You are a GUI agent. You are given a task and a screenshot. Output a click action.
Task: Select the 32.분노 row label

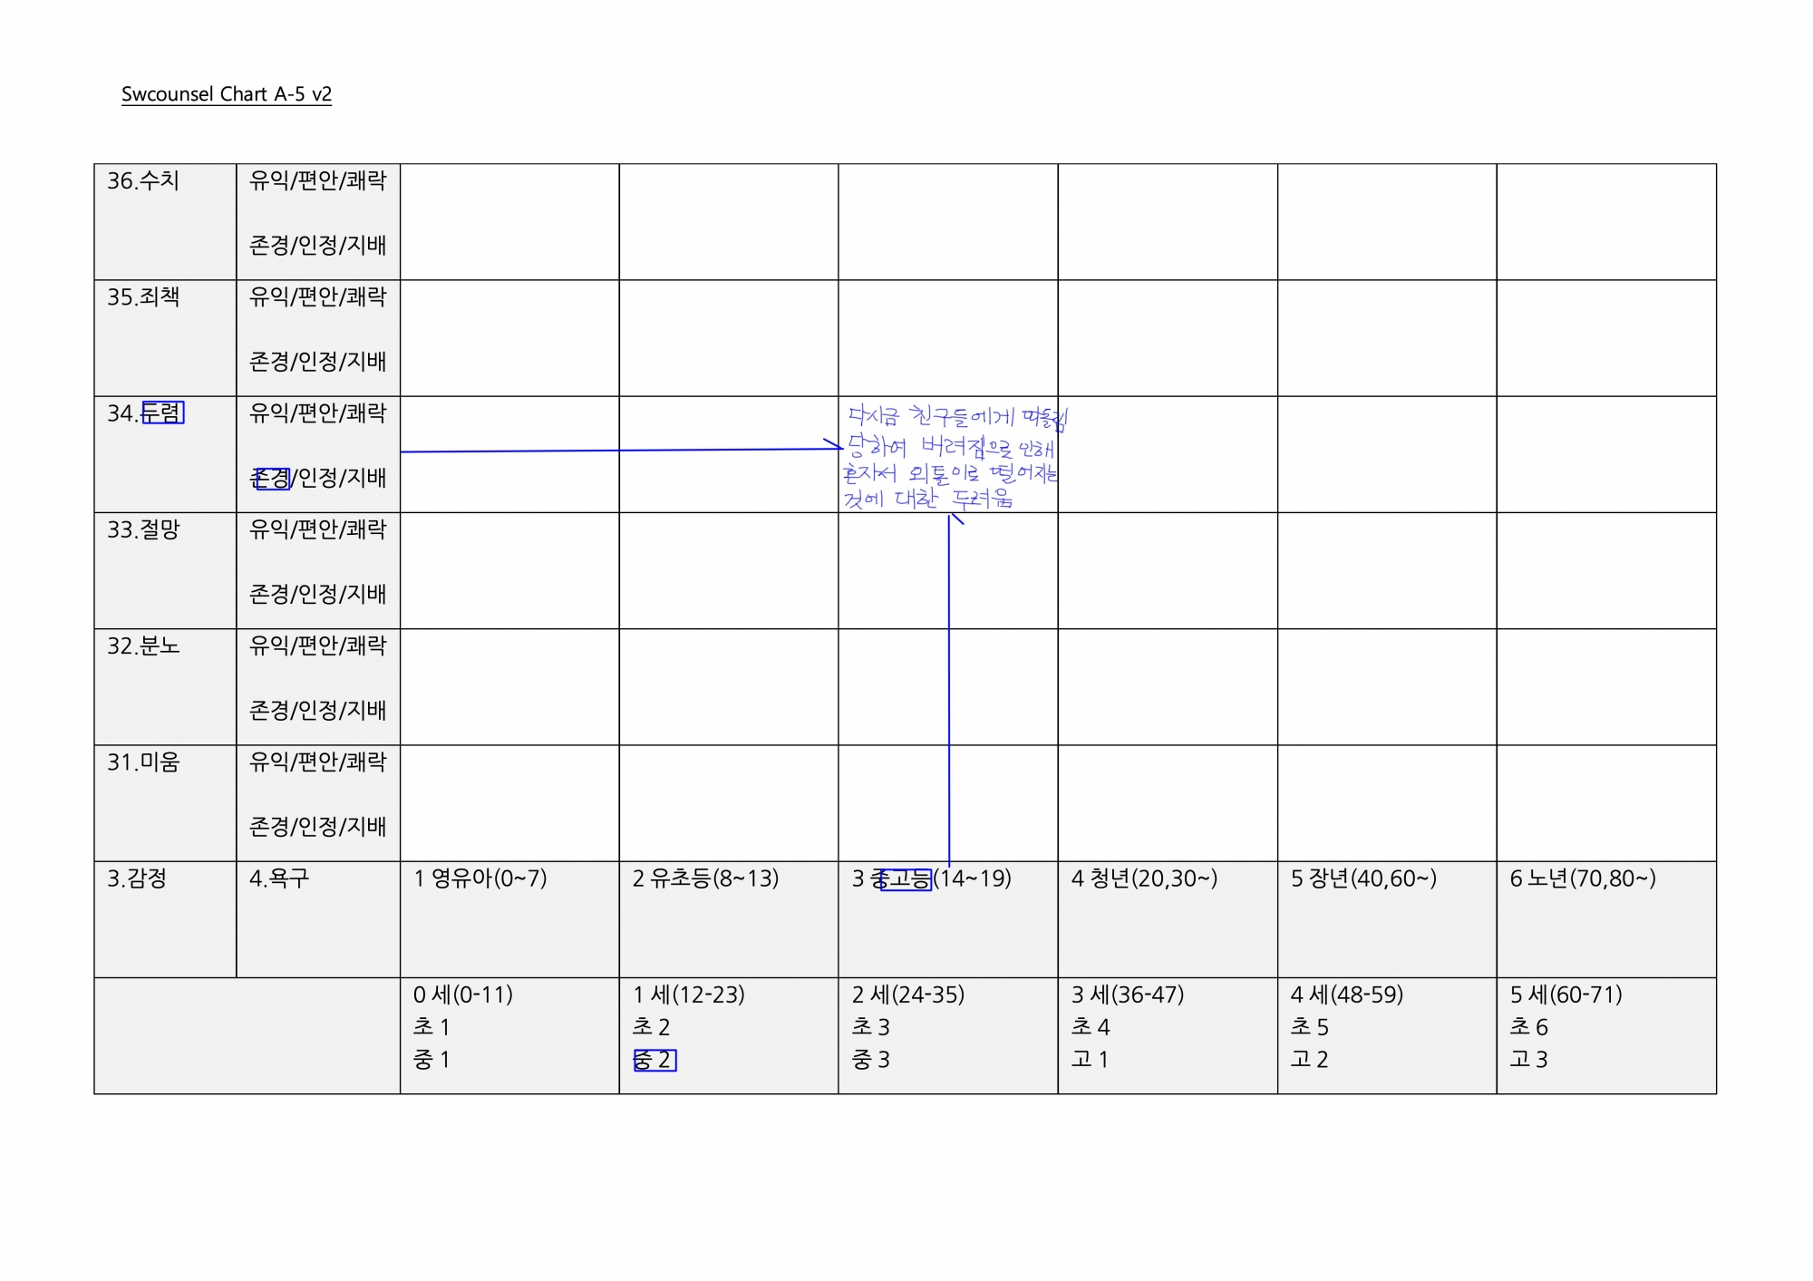143,645
